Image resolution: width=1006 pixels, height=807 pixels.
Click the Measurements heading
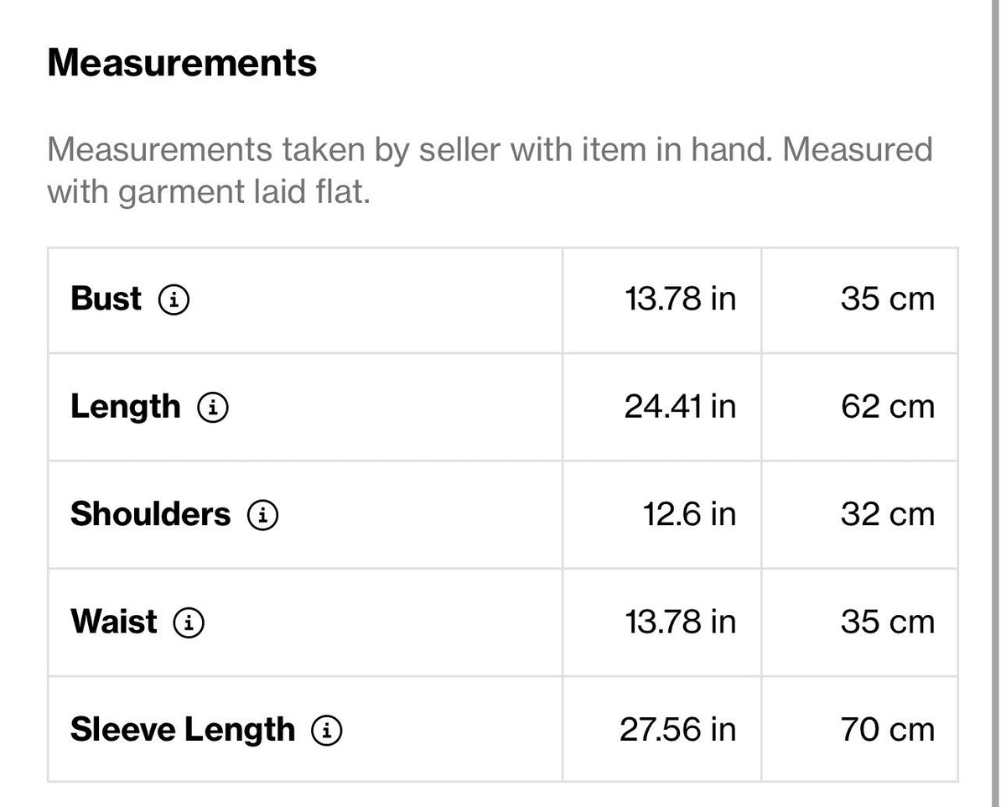[182, 63]
